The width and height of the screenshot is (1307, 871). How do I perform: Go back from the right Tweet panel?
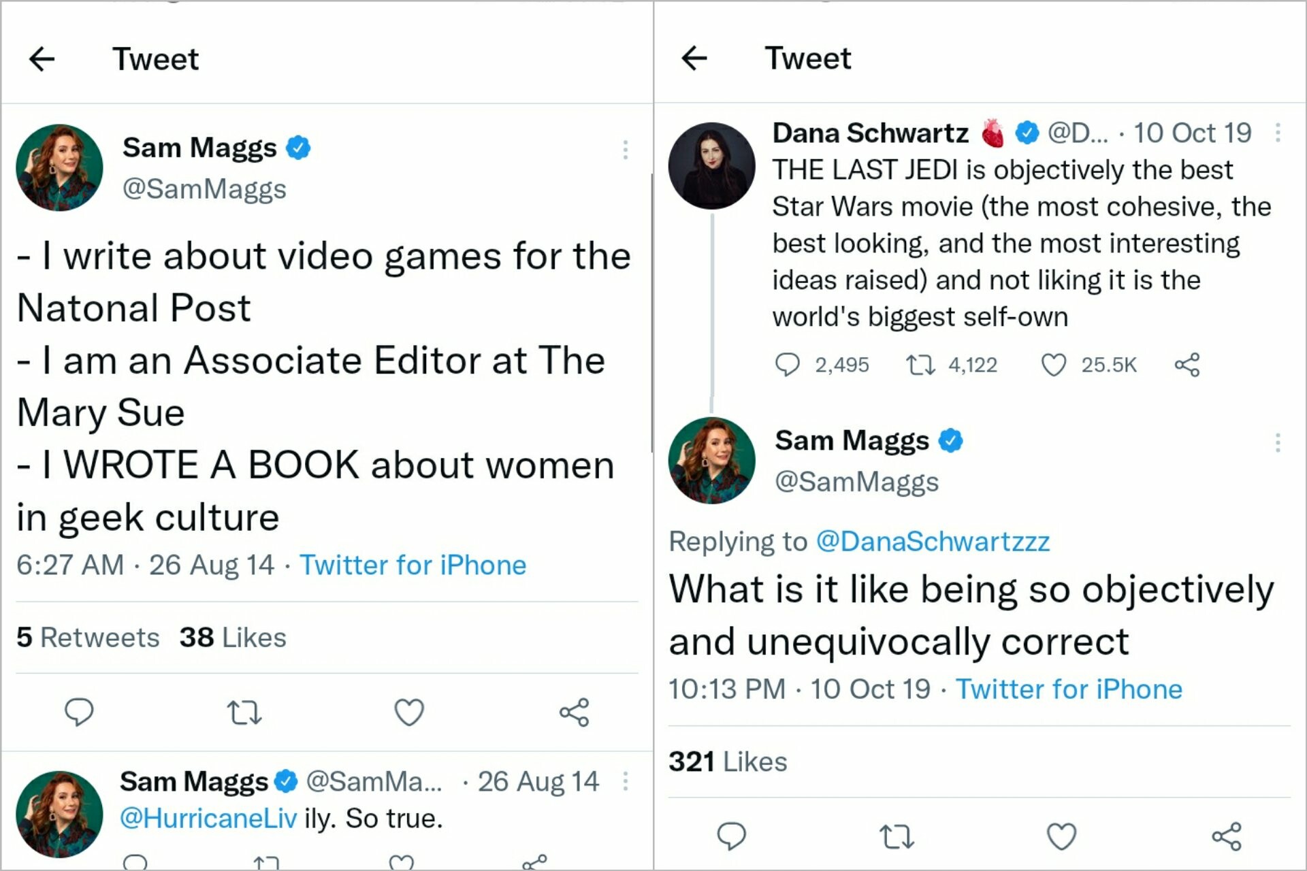click(x=694, y=59)
